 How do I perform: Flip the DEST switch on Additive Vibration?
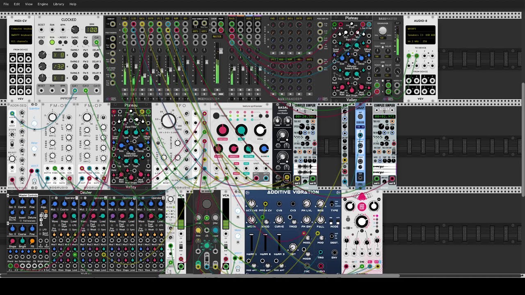[x=331, y=236]
